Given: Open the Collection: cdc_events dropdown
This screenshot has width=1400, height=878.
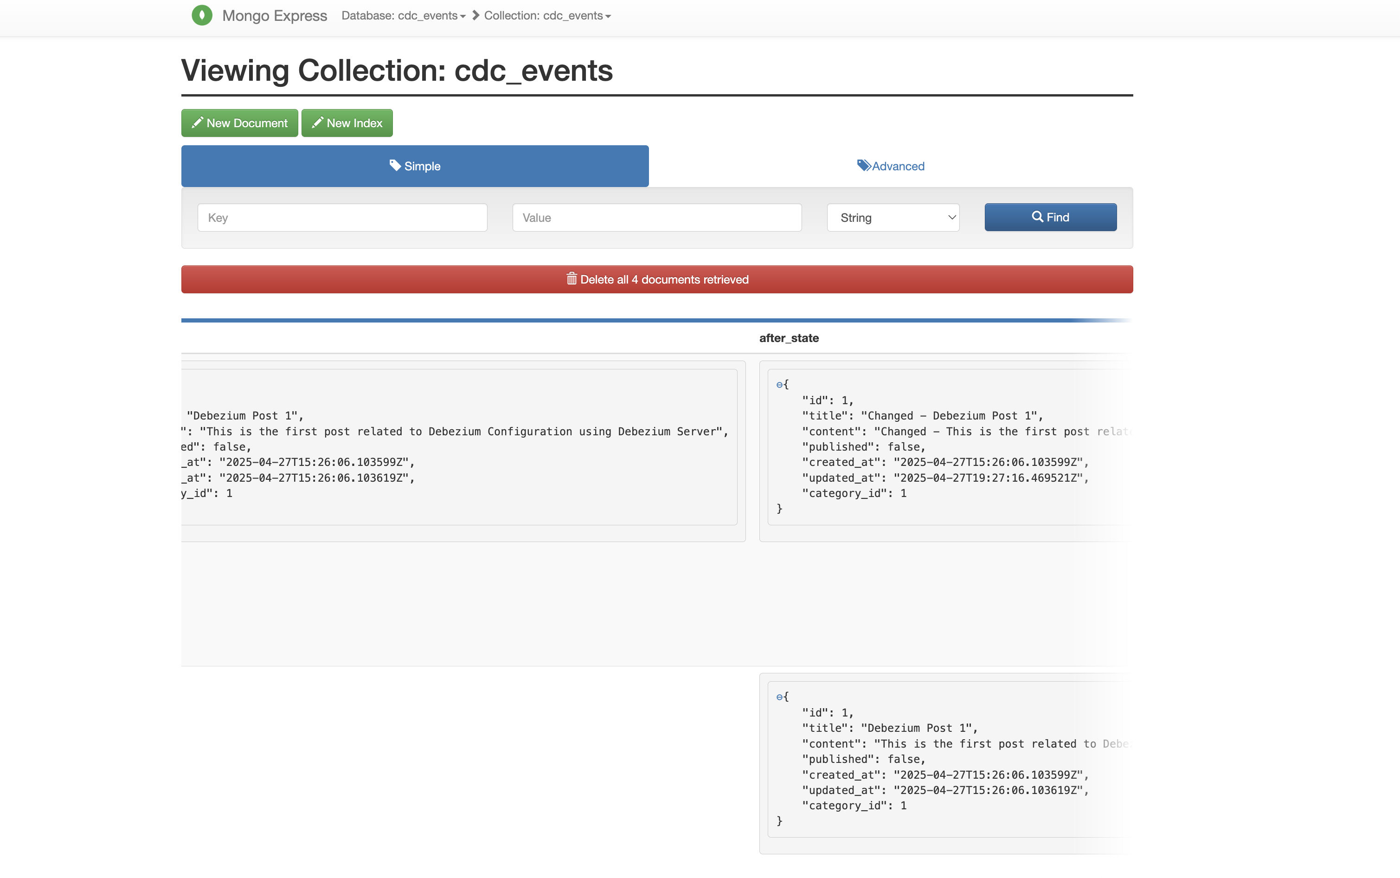Looking at the screenshot, I should [547, 16].
